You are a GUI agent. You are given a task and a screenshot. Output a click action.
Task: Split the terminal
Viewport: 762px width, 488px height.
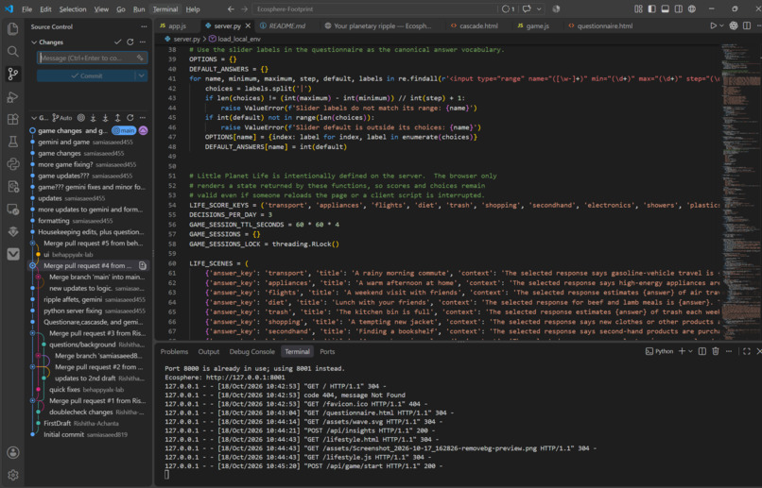coord(702,351)
